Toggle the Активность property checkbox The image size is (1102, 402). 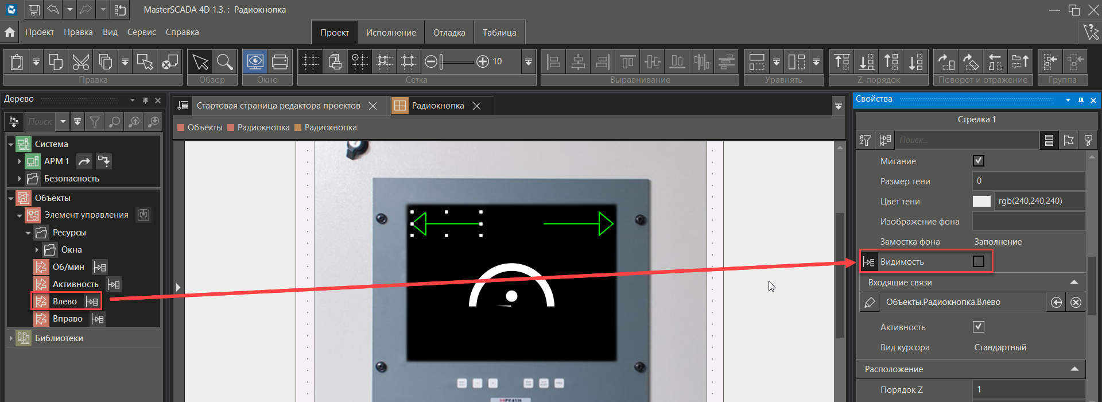point(979,327)
